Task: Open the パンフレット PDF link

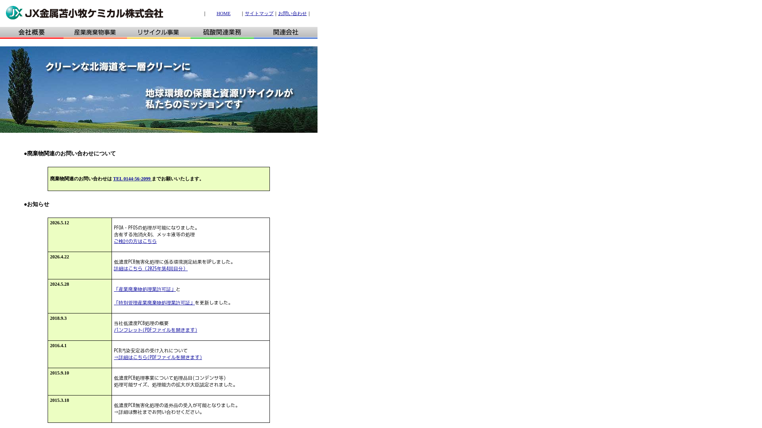Action: click(156, 330)
